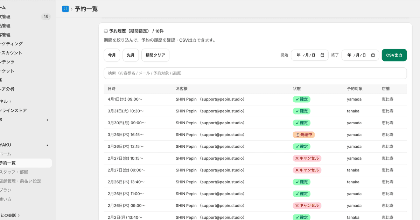Click the green CSV出力 button
Viewport: 420px width, 220px height.
pyautogui.click(x=394, y=55)
